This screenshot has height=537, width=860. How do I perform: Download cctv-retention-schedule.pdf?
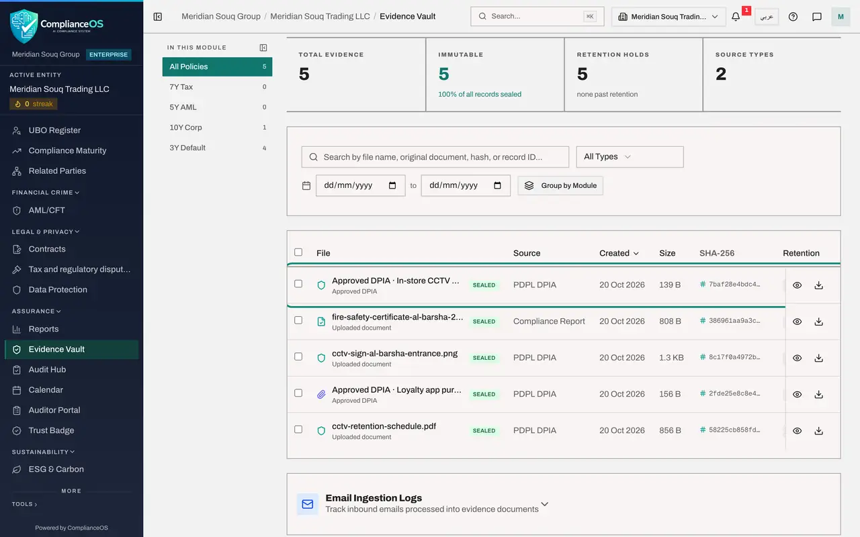[x=818, y=431]
